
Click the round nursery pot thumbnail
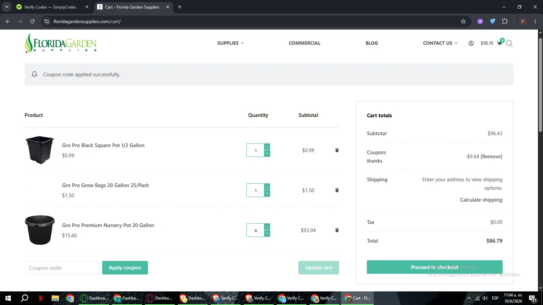coord(40,230)
